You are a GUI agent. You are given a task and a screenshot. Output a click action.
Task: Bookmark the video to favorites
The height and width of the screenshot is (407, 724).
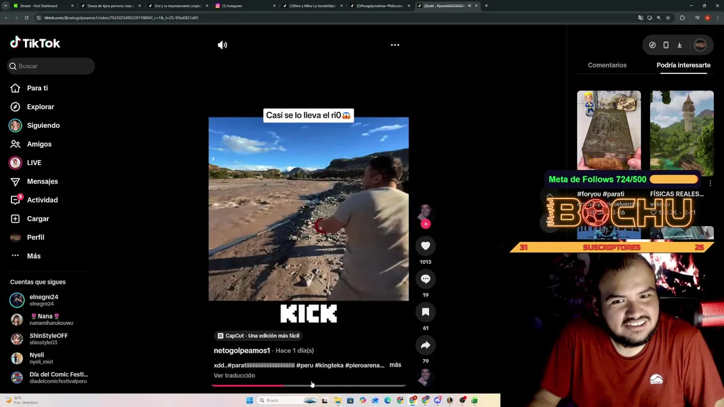point(425,311)
